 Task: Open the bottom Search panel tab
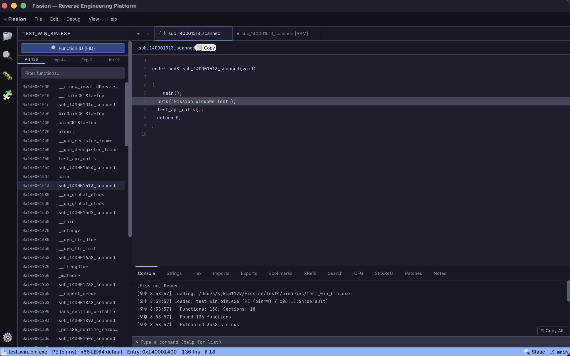click(335, 273)
